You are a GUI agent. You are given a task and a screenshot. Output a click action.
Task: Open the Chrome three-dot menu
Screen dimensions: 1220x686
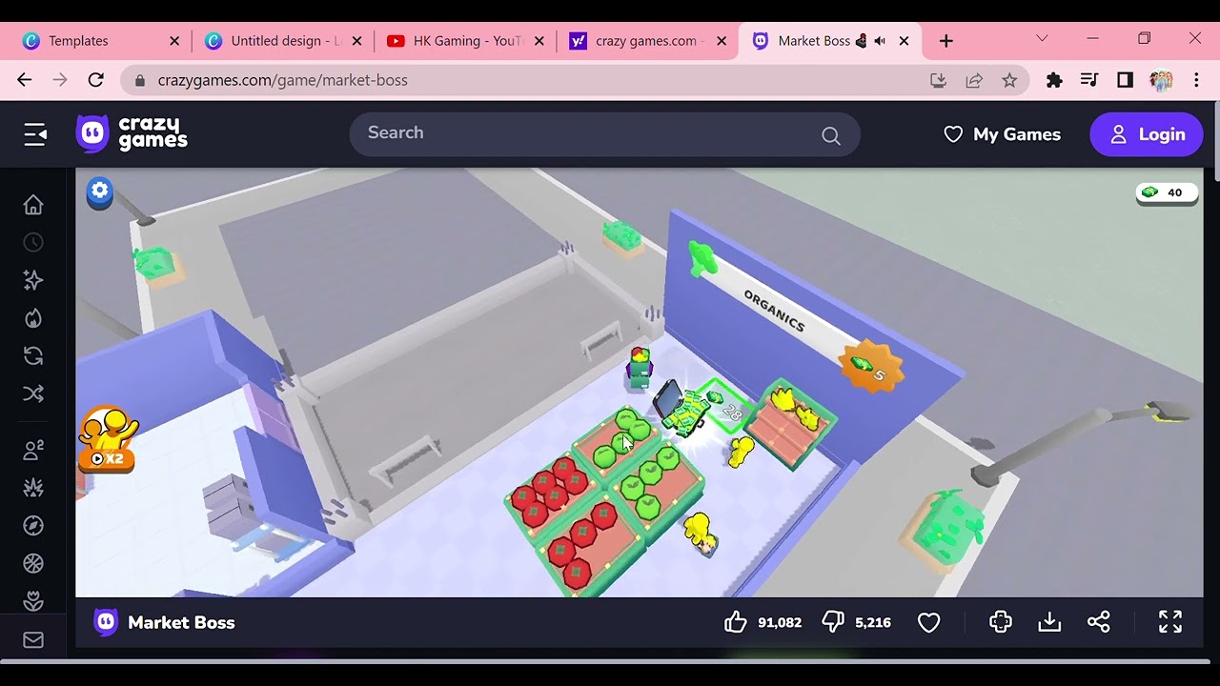[x=1196, y=80]
